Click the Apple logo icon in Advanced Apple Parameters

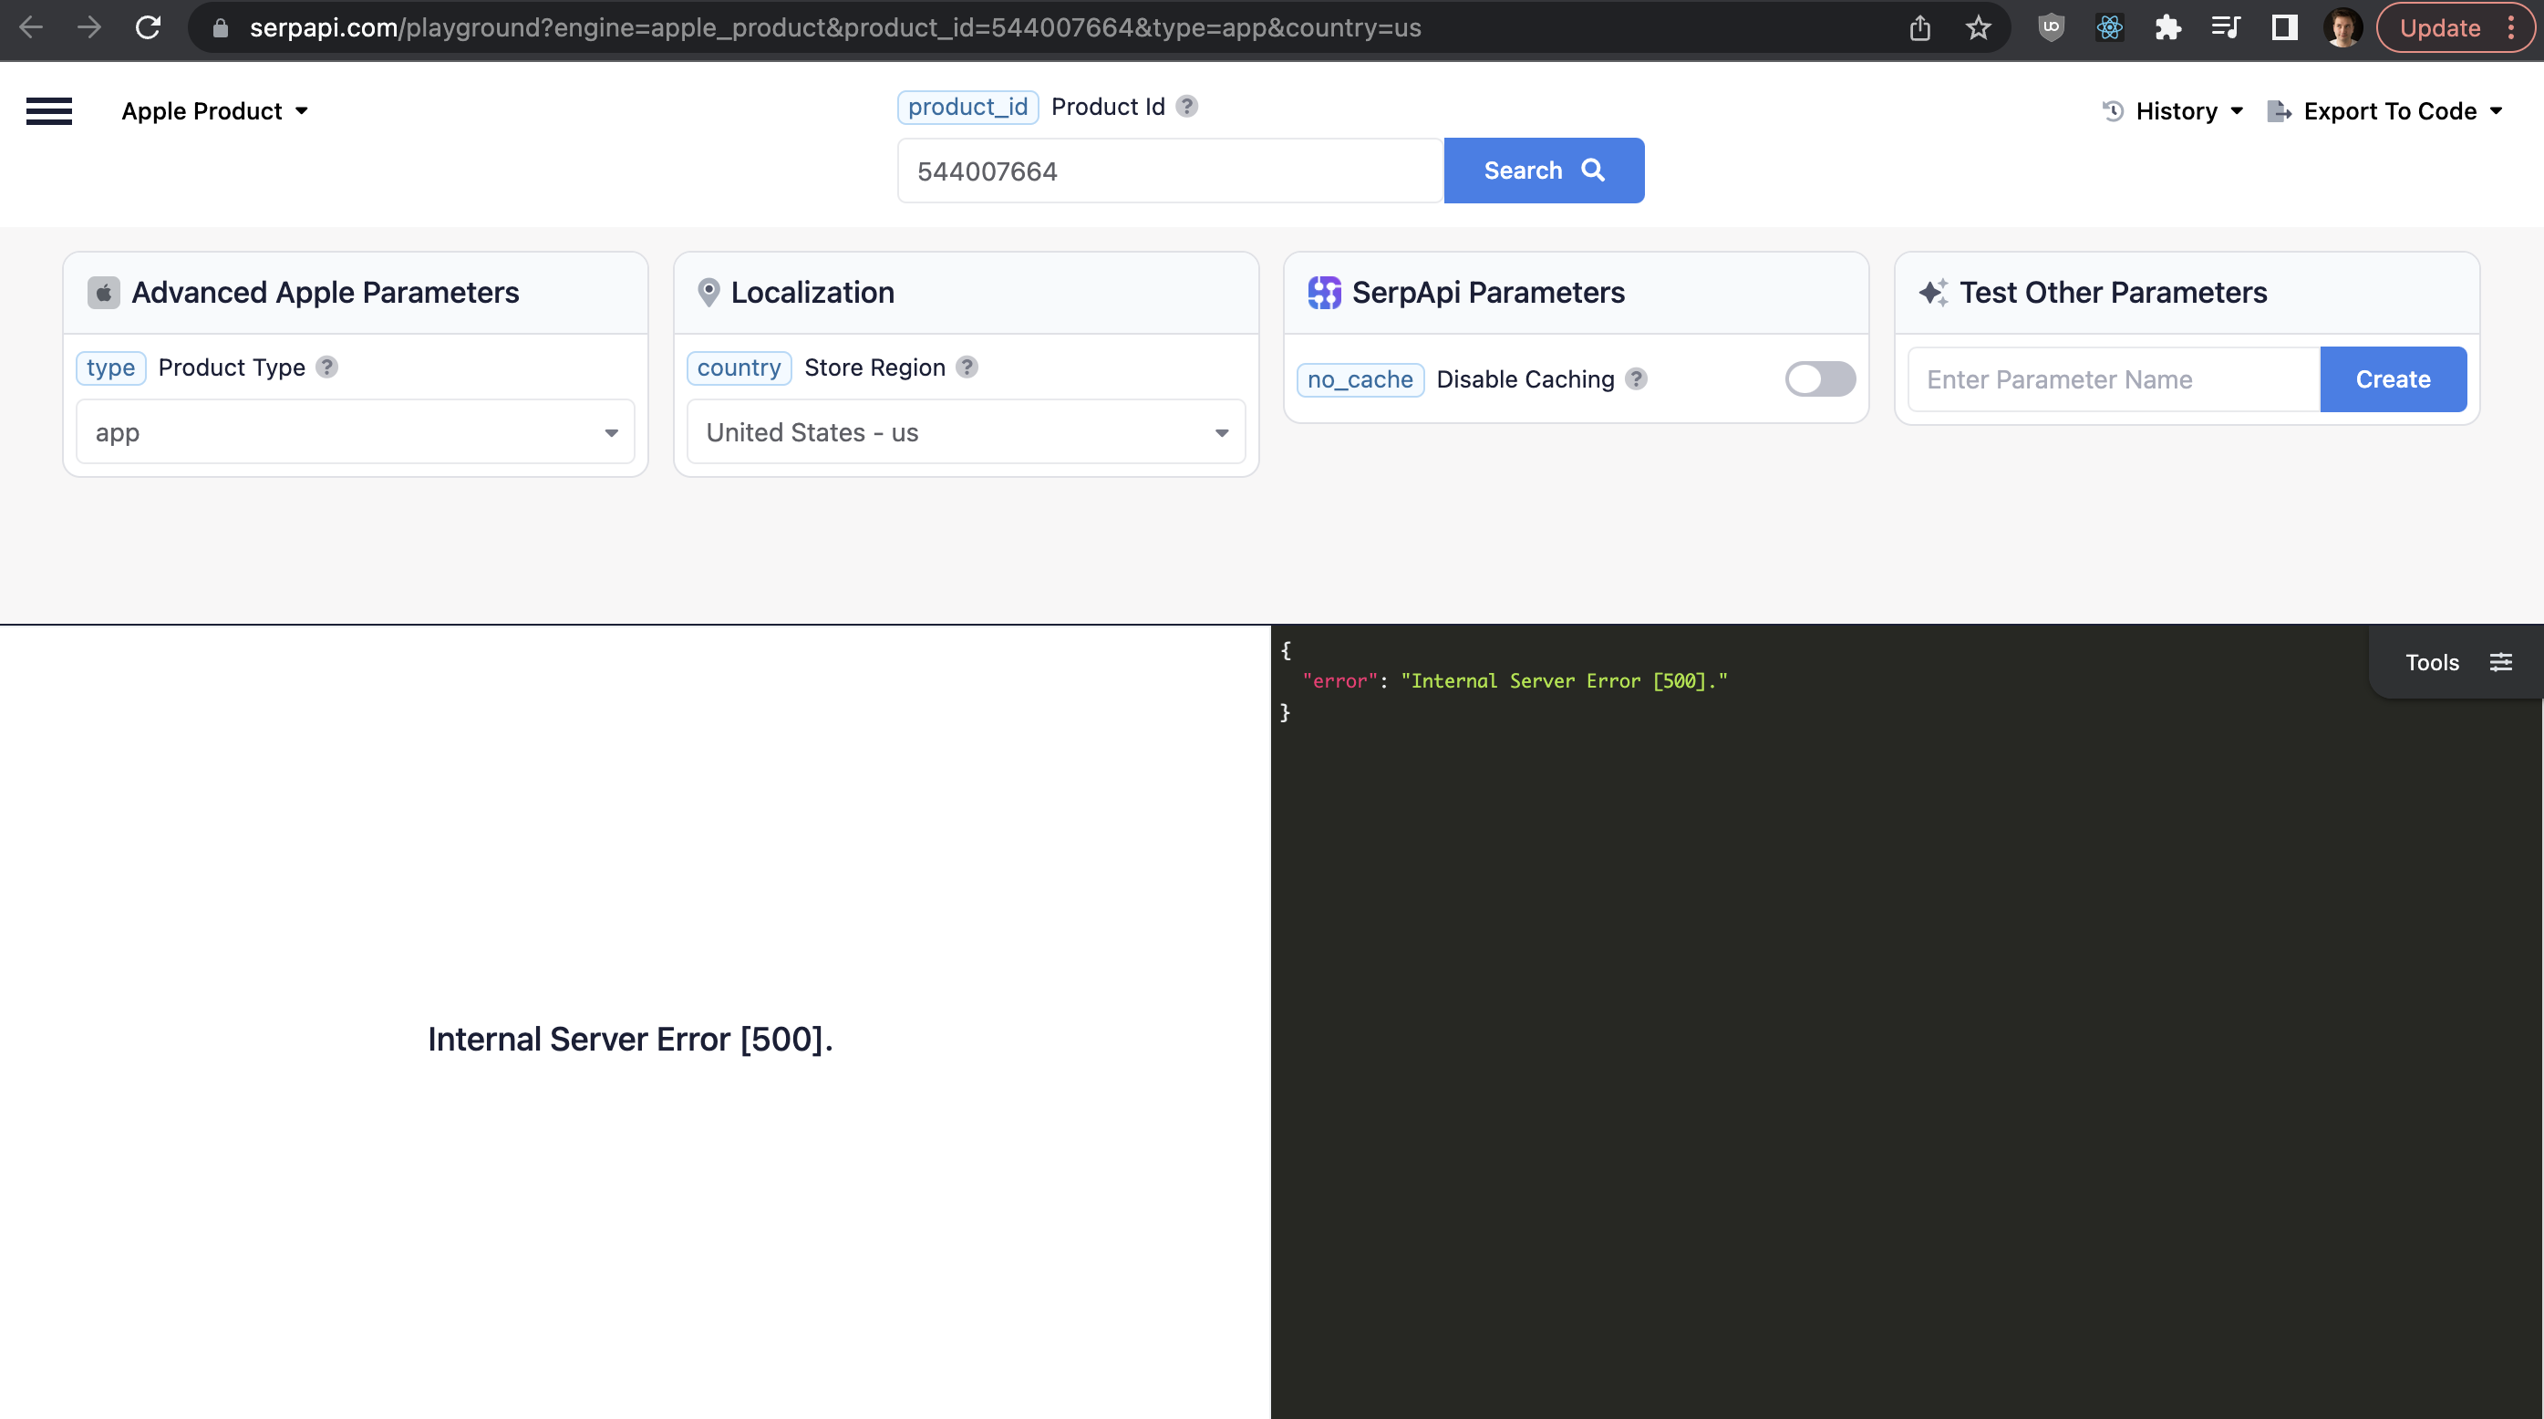tap(105, 291)
